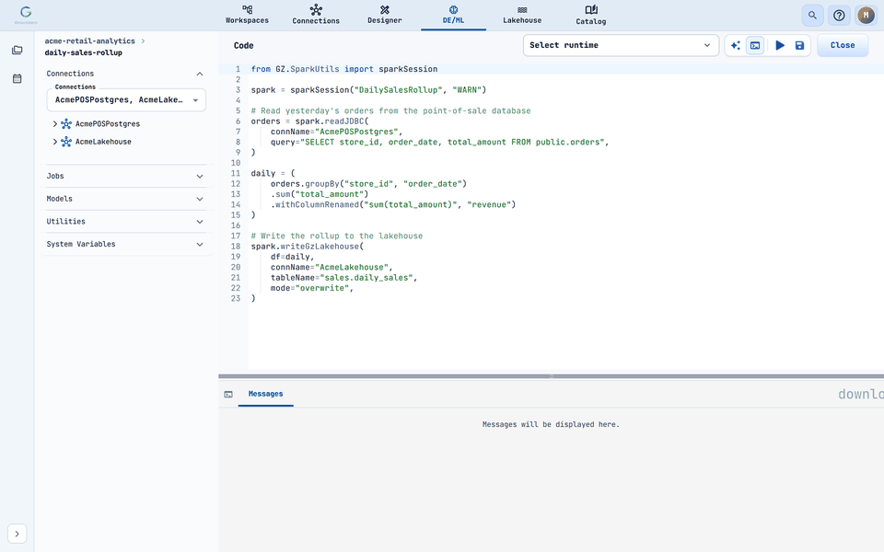Viewport: 884px width, 552px height.
Task: Save the code with the disk icon
Action: pyautogui.click(x=799, y=45)
